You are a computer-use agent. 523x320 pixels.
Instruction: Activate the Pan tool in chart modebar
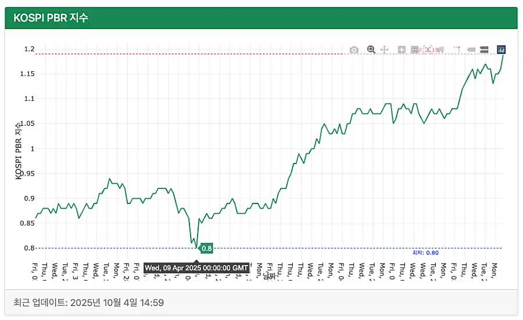385,50
